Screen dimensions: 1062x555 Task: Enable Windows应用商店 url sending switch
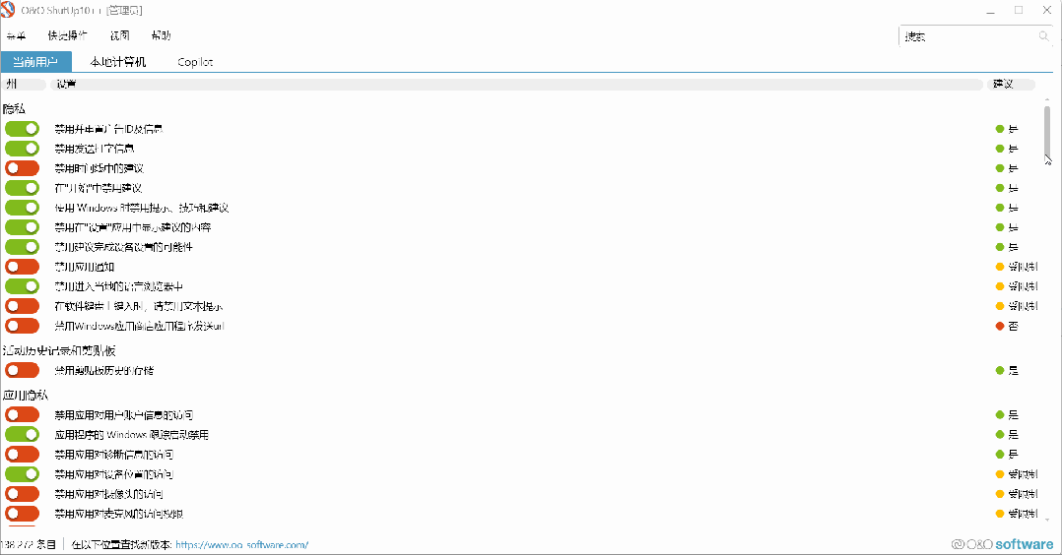coord(23,326)
